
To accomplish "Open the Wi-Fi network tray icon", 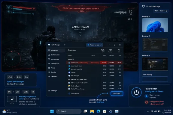I will 152,111.
